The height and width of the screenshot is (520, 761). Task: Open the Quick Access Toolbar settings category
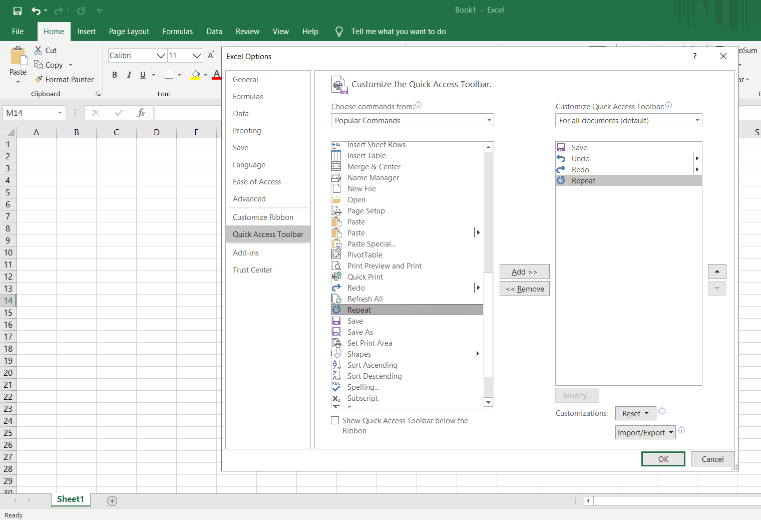pyautogui.click(x=268, y=234)
